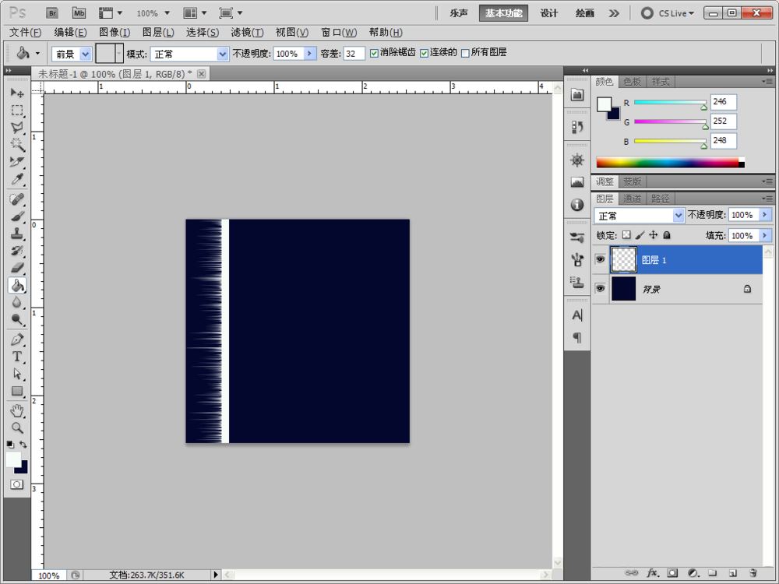Select the Pen tool
Screen dimensions: 779x584
point(17,340)
